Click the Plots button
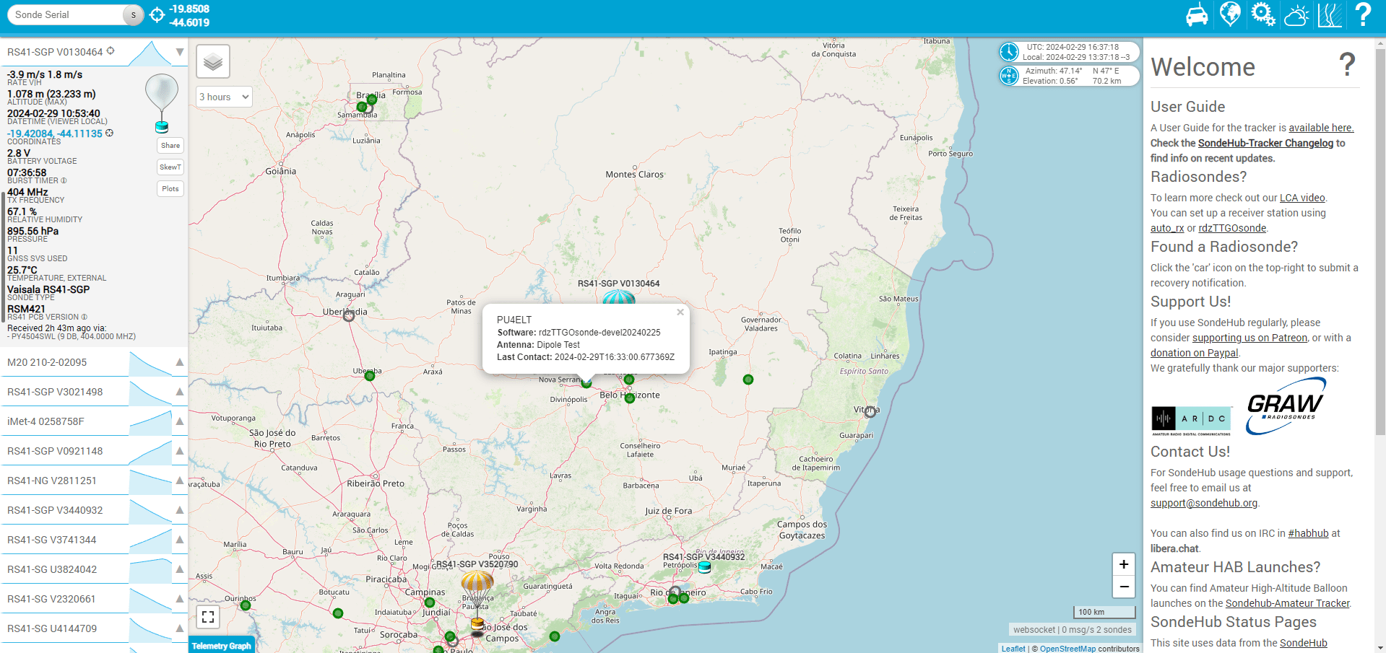 tap(170, 189)
